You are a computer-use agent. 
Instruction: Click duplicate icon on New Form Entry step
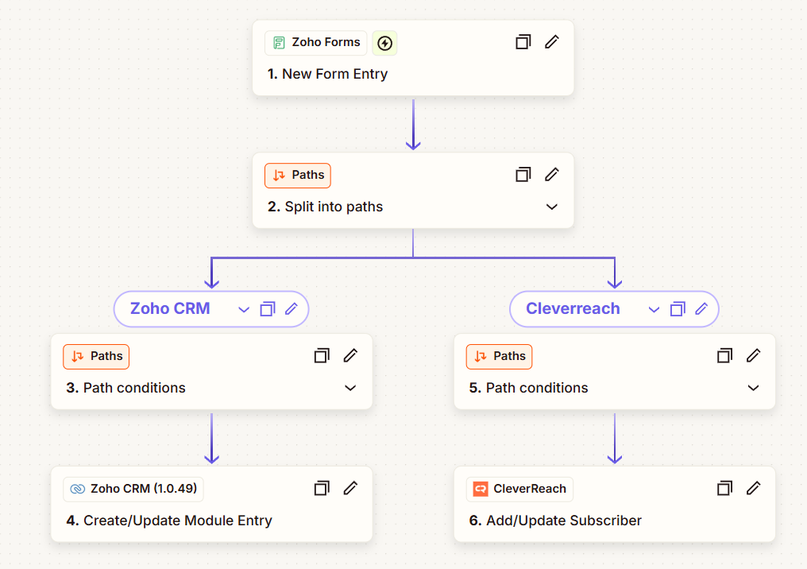(x=523, y=42)
